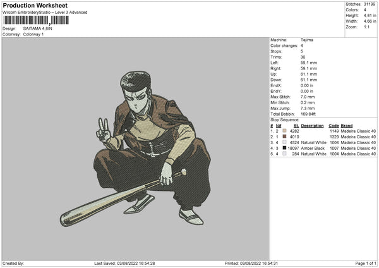Click the '59.1 mm' value beside Right
379x268 pixels.
coord(309,68)
